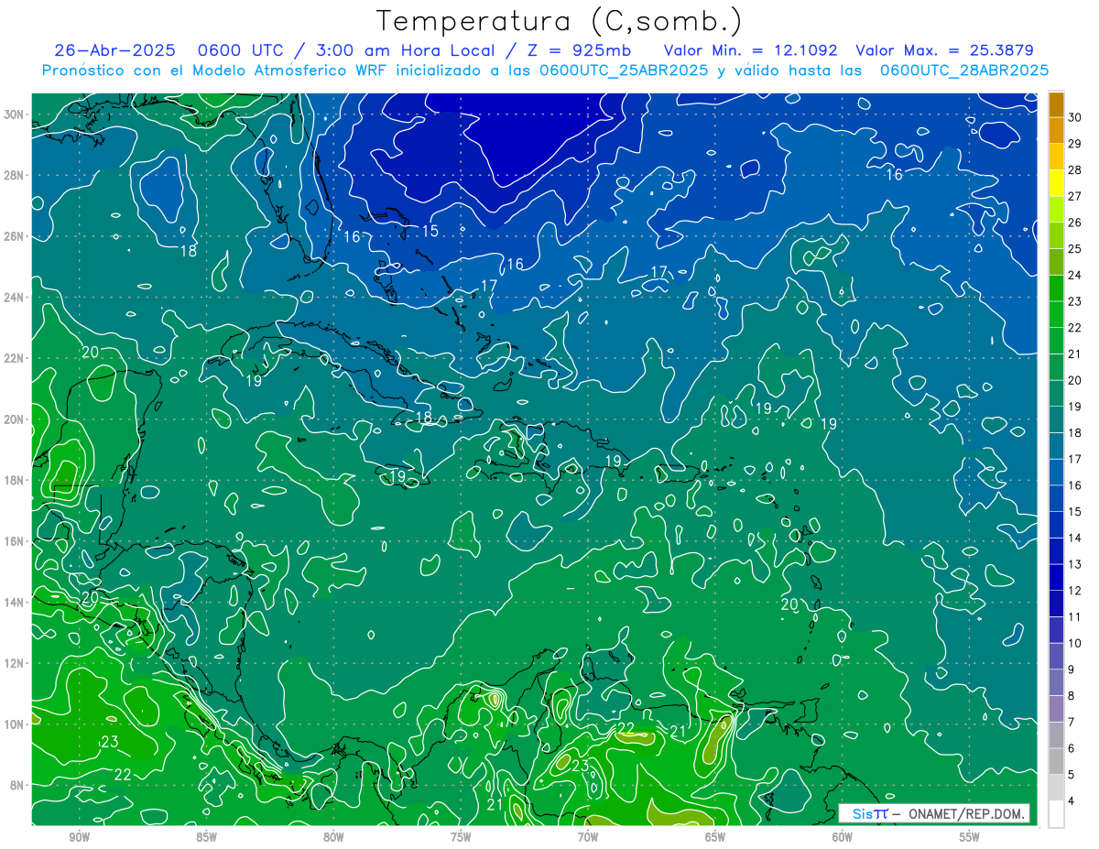This screenshot has height=849, width=1099.
Task: Click the color scale label "26"
Action: [x=1075, y=223]
